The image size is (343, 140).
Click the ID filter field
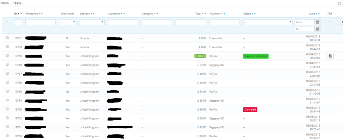pos(18,22)
